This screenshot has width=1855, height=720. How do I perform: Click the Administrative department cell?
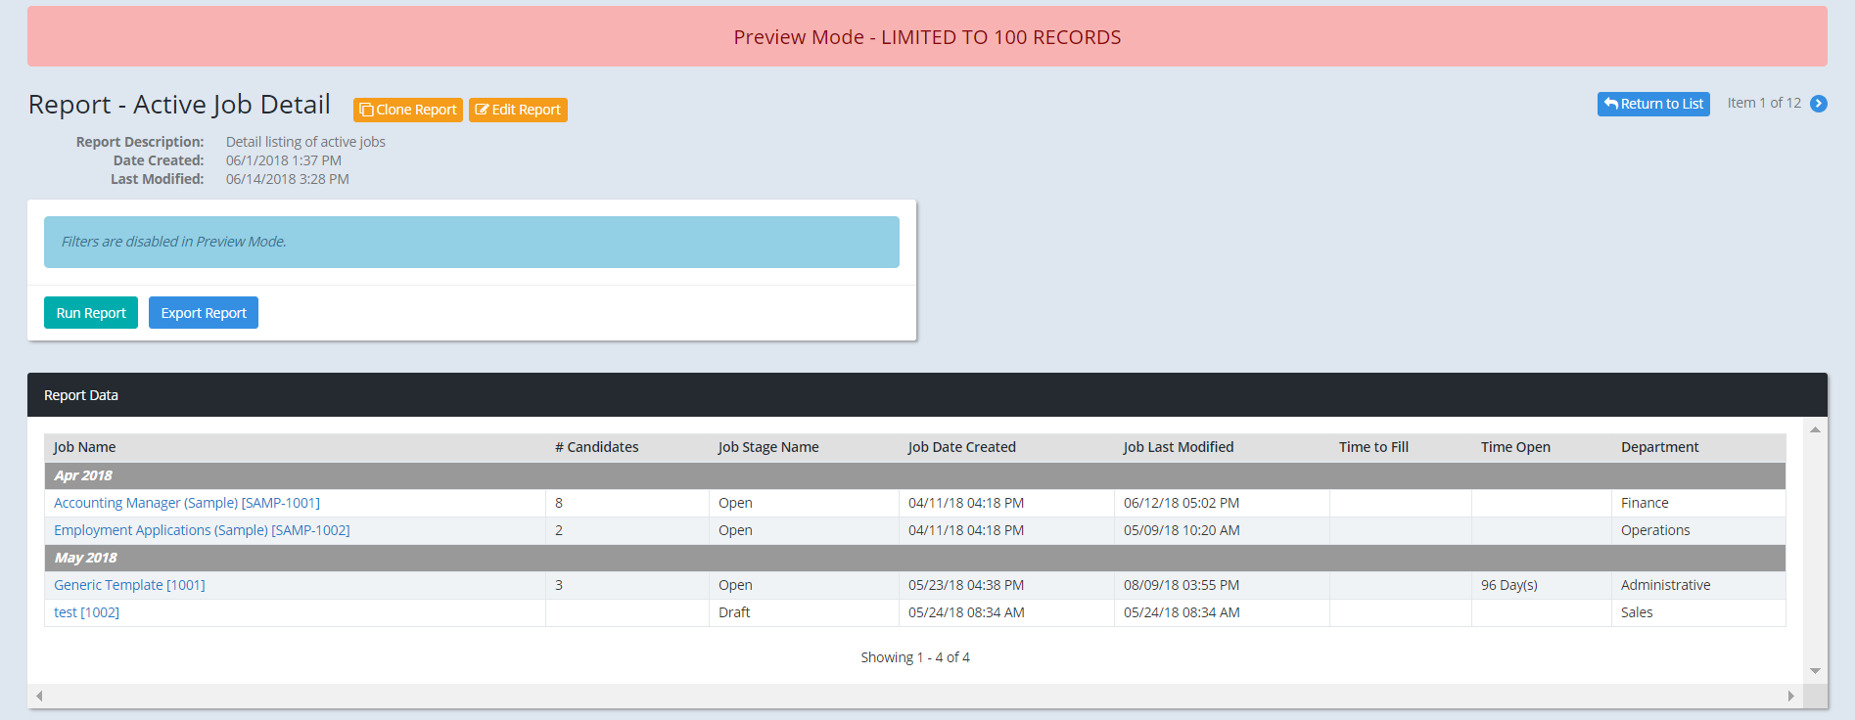[x=1698, y=585]
